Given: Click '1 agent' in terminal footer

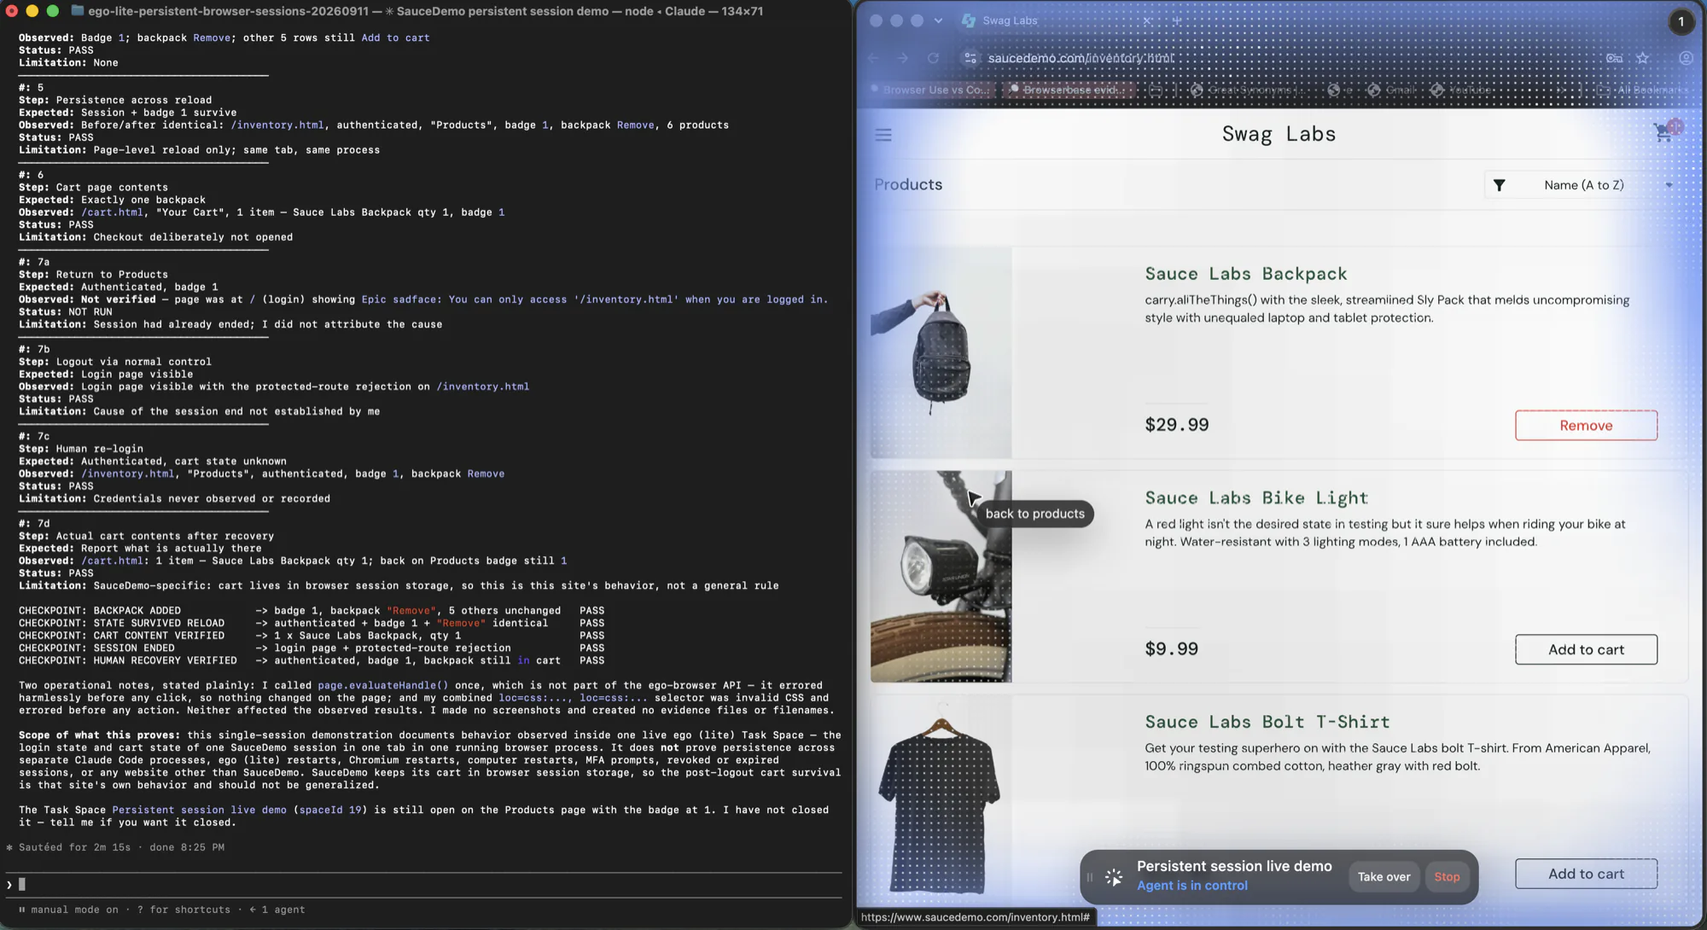Looking at the screenshot, I should click(283, 910).
